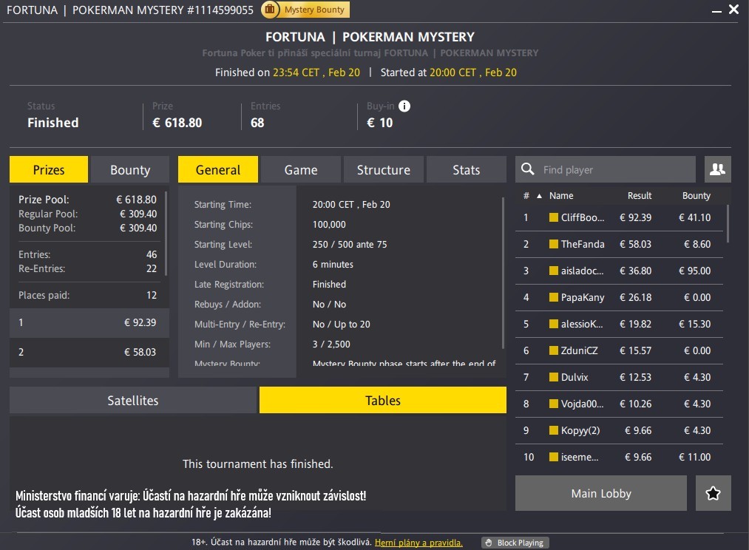The width and height of the screenshot is (749, 550).
Task: Click the Mystery Bounty briefcase badge
Action: tap(270, 10)
